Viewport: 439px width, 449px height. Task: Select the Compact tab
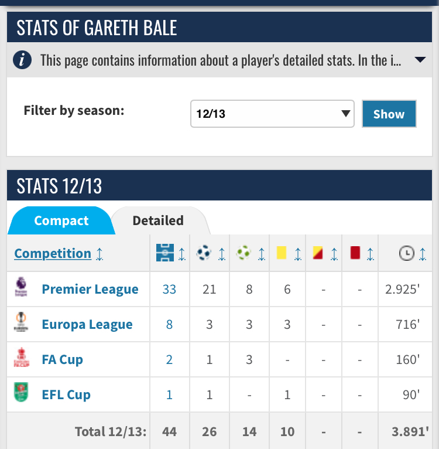[61, 221]
